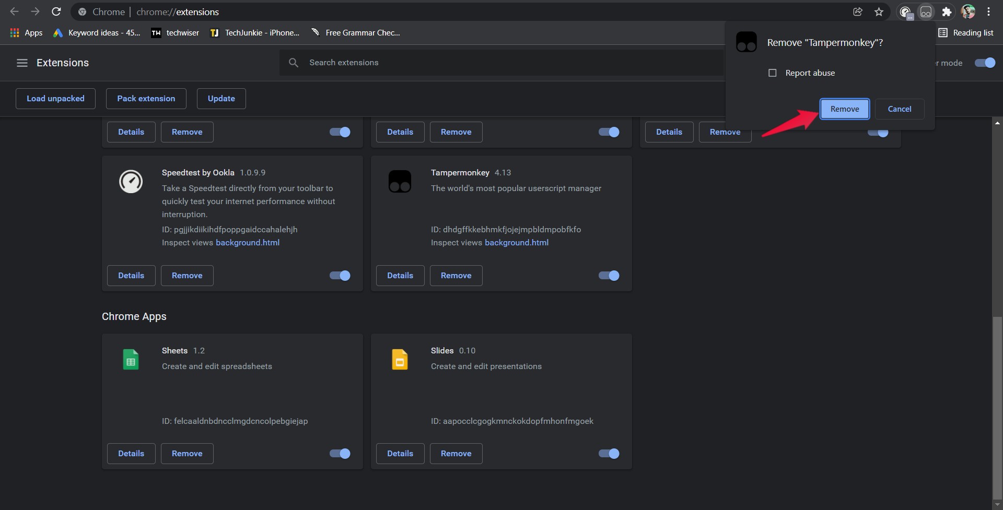Open Details for Tampermonkey
Image resolution: width=1003 pixels, height=510 pixels.
(x=400, y=276)
